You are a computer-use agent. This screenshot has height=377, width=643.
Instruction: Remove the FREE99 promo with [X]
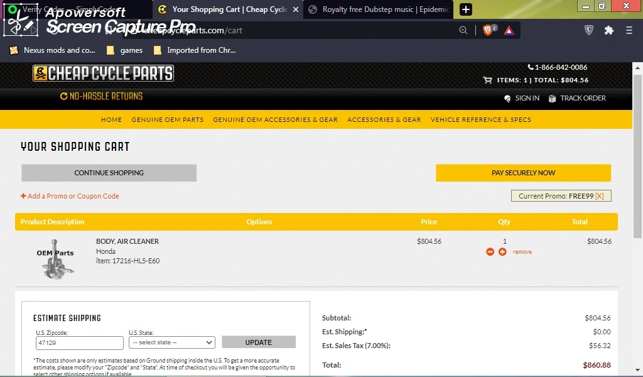pyautogui.click(x=599, y=196)
